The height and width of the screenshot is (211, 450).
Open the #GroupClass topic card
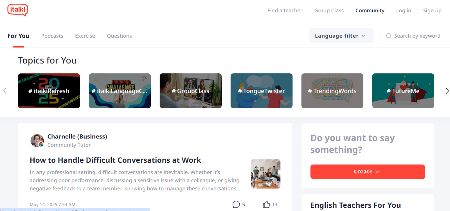(x=191, y=91)
